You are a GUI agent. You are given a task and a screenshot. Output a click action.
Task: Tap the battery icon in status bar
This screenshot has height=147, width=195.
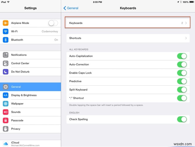[192, 2]
